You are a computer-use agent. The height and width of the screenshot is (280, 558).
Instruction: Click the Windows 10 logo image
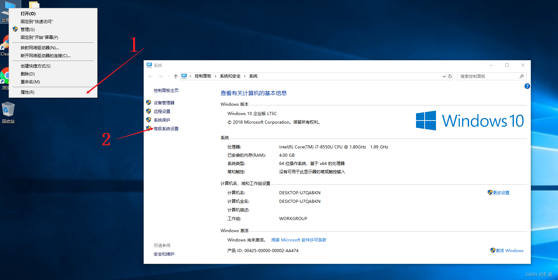pyautogui.click(x=470, y=121)
